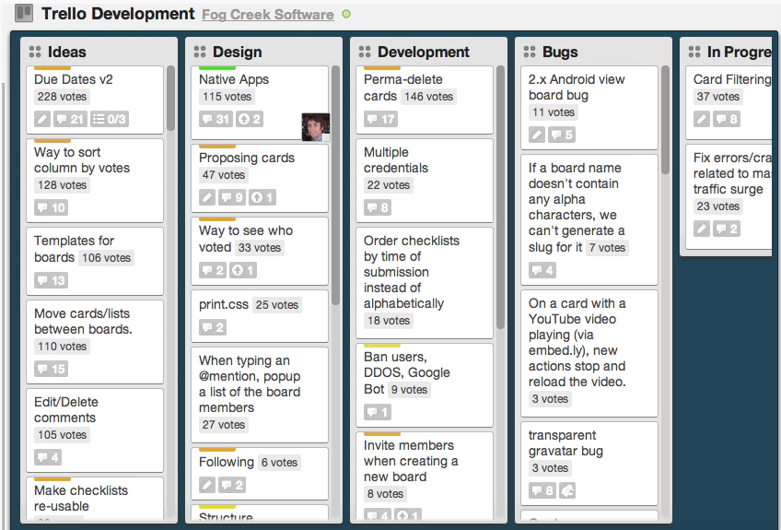This screenshot has height=530, width=781.
Task: Click the 128 votes badge on Way to sort column
Action: [x=63, y=185]
